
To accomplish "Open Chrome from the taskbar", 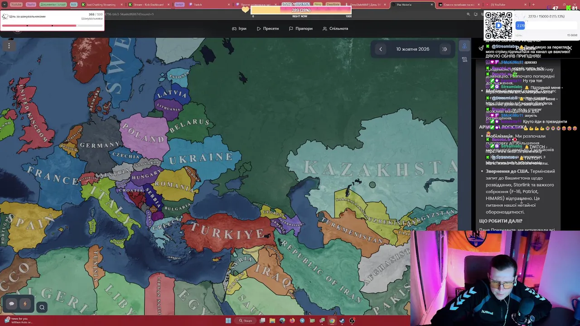I will [332, 321].
